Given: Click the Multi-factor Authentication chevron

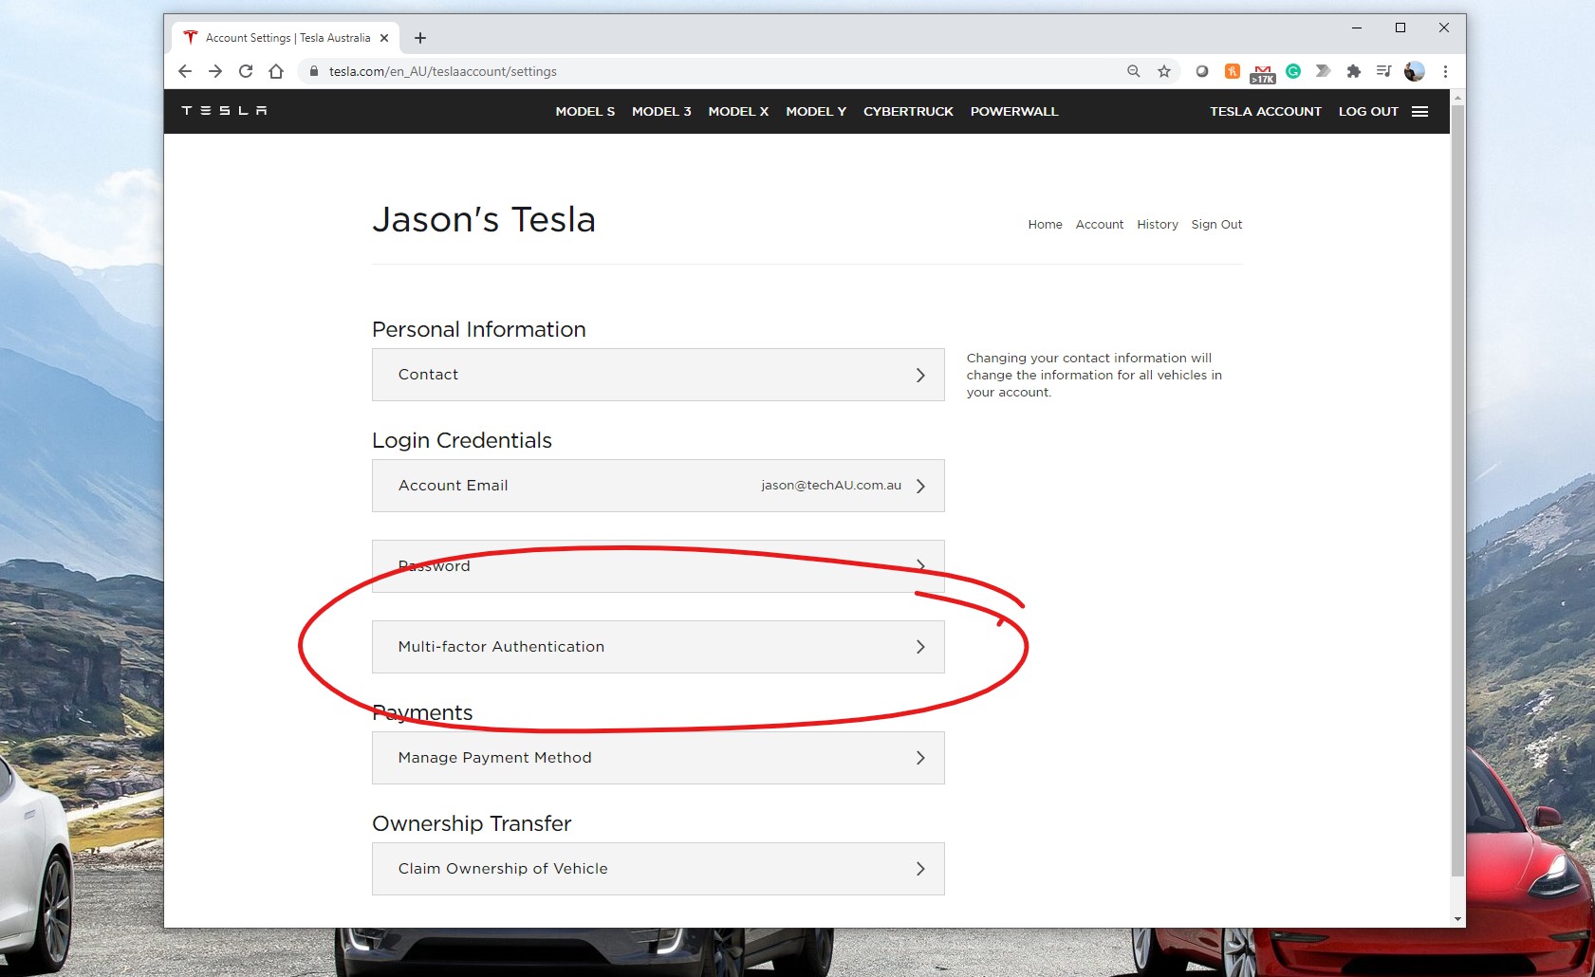Looking at the screenshot, I should pyautogui.click(x=920, y=647).
